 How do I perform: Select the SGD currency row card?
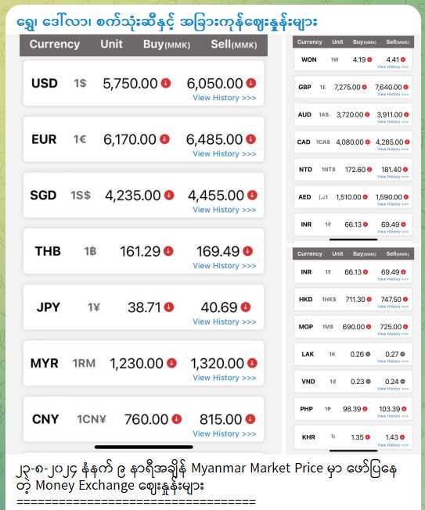point(143,195)
